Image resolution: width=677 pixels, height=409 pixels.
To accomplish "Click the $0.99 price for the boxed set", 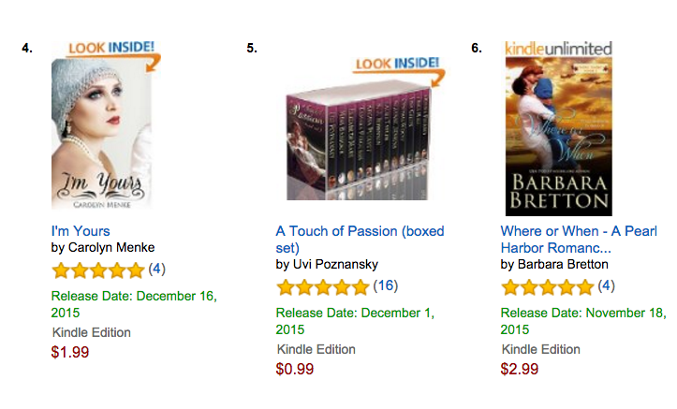I will coord(295,369).
